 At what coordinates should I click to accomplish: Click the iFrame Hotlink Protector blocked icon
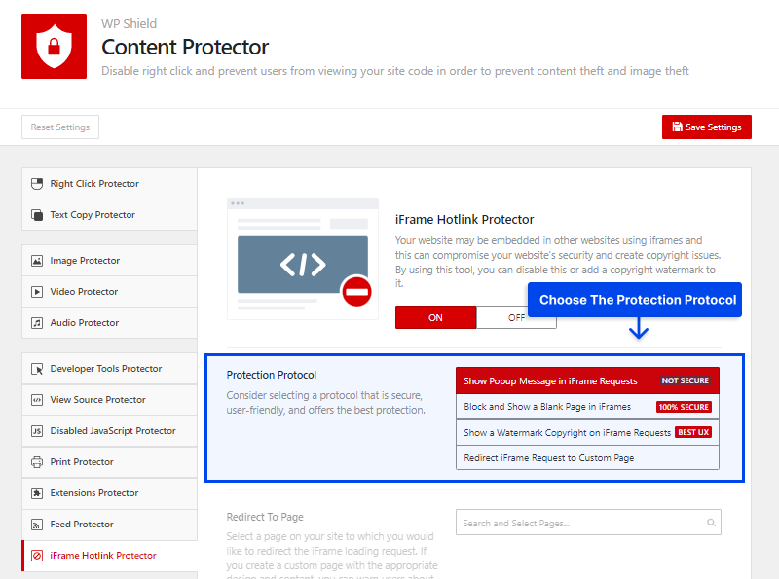[x=37, y=556]
